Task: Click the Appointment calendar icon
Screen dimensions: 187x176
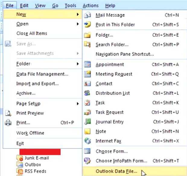Action: [87, 64]
